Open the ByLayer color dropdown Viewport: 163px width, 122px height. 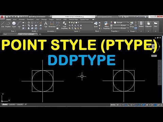[121, 23]
